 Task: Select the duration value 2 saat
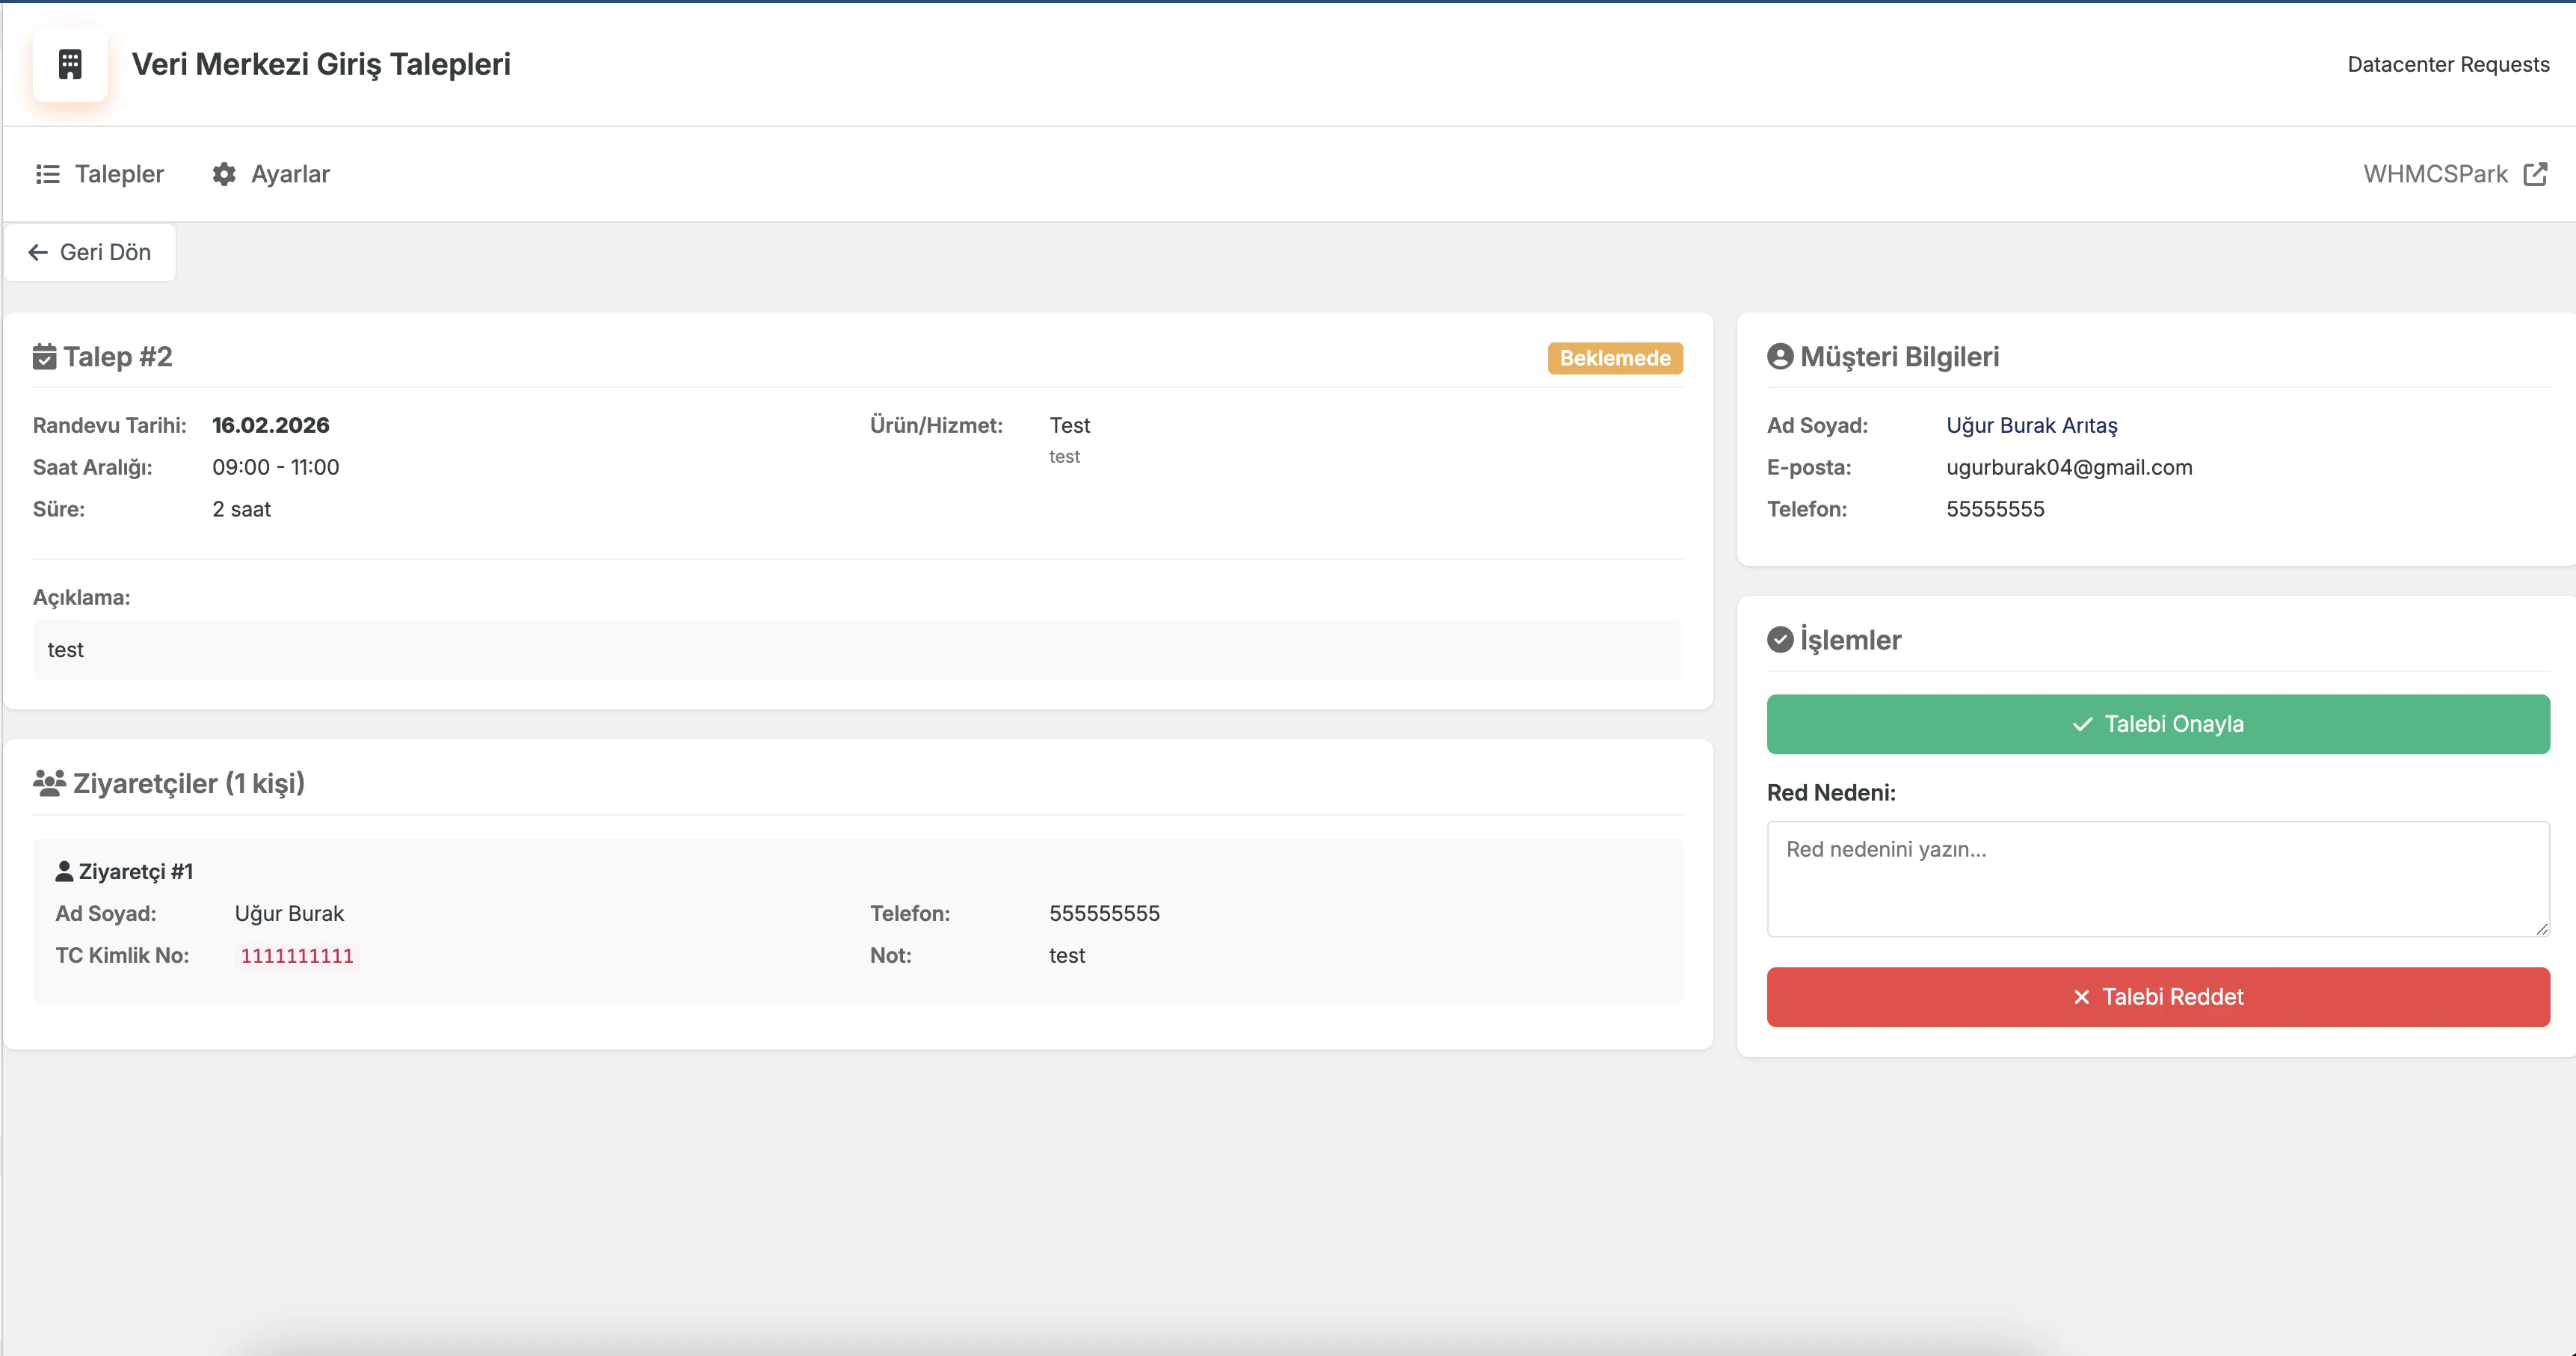pos(242,509)
